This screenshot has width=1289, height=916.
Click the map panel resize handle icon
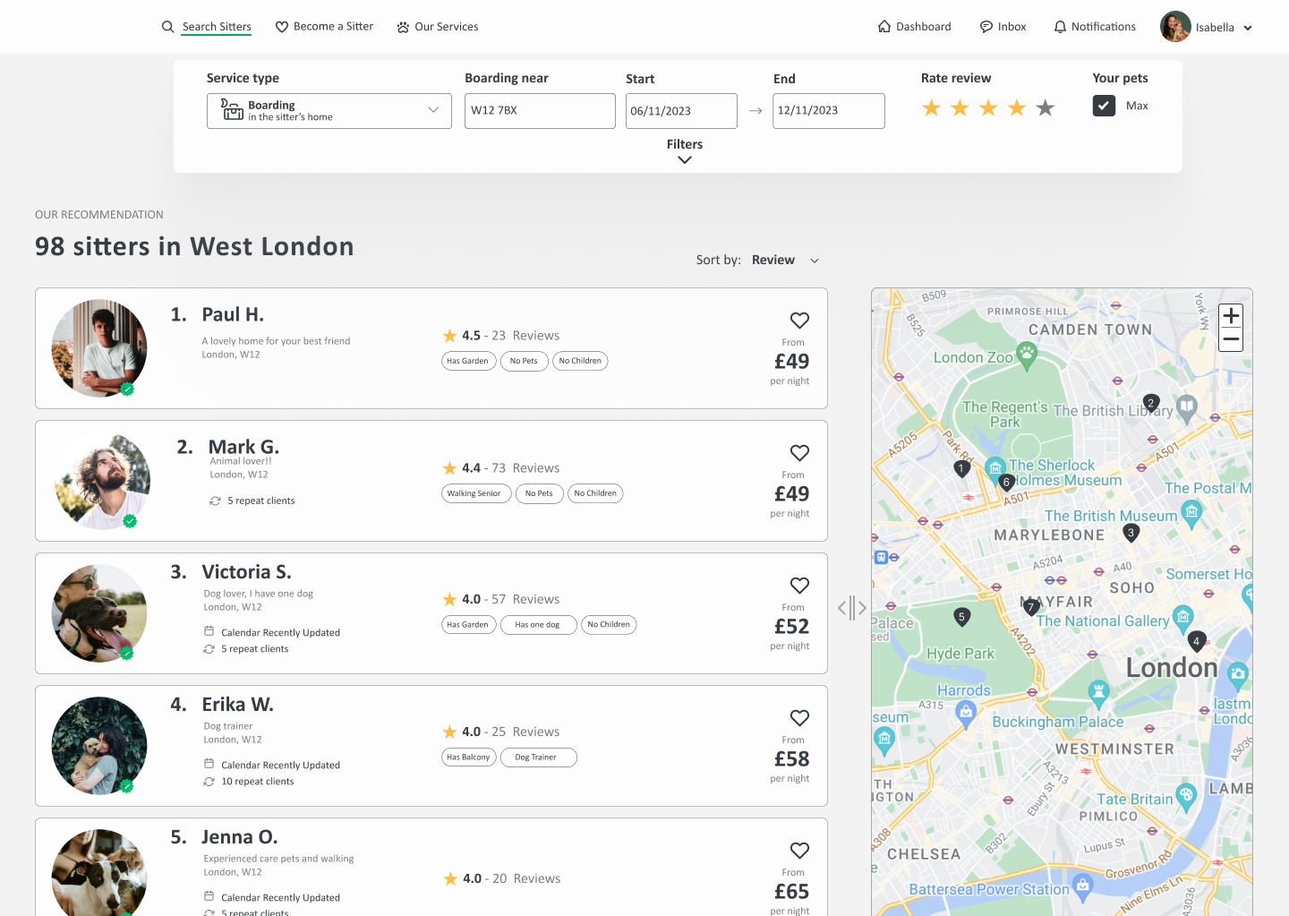(852, 609)
